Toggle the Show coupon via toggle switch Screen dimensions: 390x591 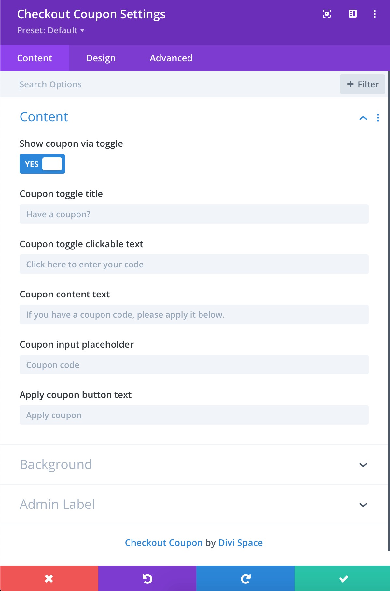tap(42, 164)
